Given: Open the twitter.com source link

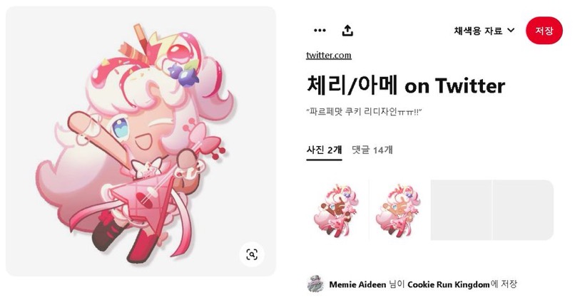Looking at the screenshot, I should (x=329, y=56).
